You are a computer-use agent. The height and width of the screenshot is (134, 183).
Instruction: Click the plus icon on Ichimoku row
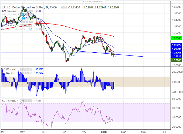(x=40, y=29)
